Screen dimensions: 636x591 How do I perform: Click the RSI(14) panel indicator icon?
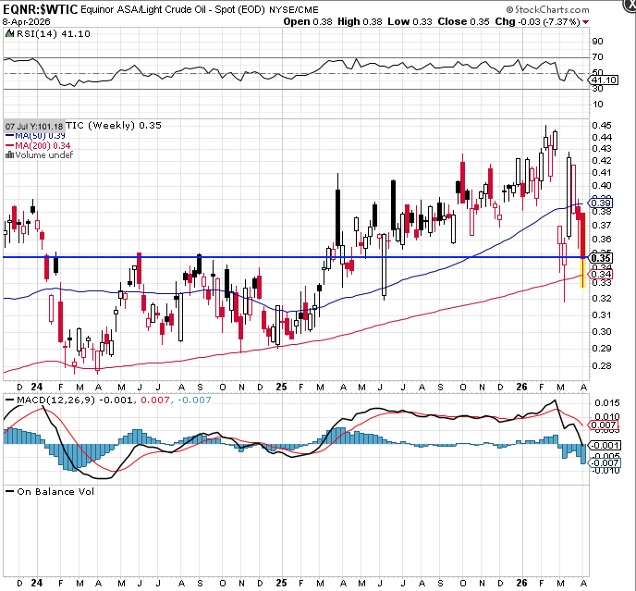(9, 33)
